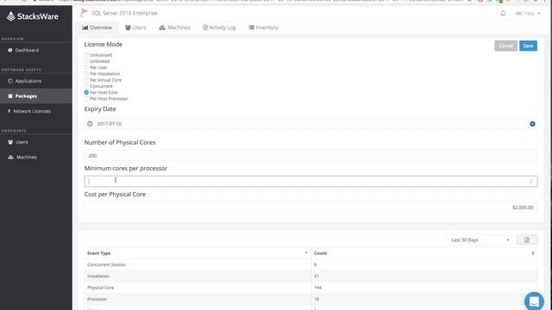552x310 pixels.
Task: Click the Save button
Action: click(x=528, y=46)
